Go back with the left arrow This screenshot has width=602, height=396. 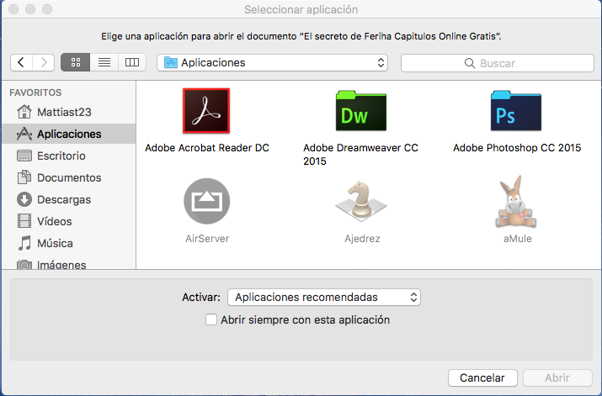point(22,62)
